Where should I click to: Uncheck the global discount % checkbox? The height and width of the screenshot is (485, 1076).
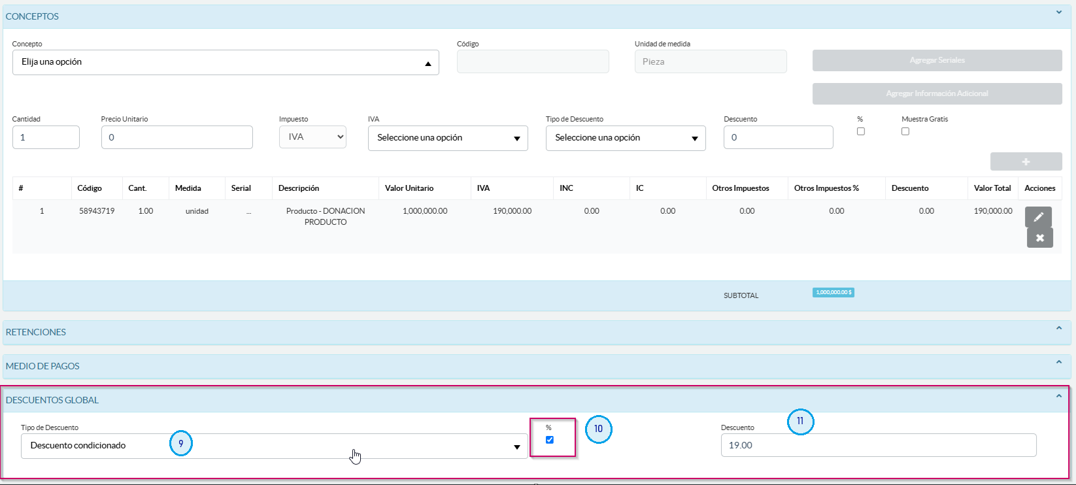pos(550,440)
